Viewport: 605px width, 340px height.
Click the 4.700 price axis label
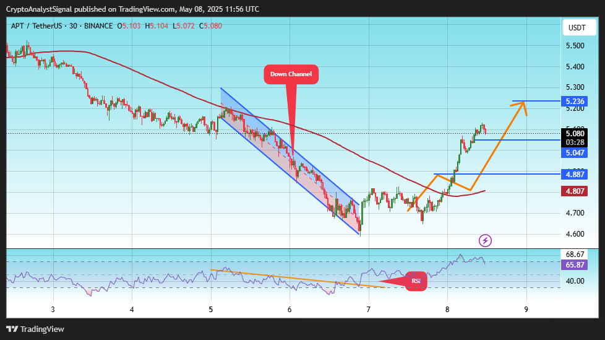point(575,213)
